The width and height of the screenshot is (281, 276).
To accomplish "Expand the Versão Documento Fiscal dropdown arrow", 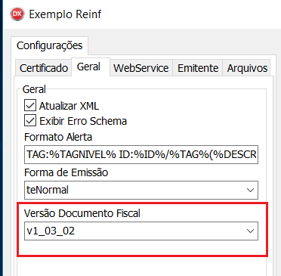I will click(250, 231).
